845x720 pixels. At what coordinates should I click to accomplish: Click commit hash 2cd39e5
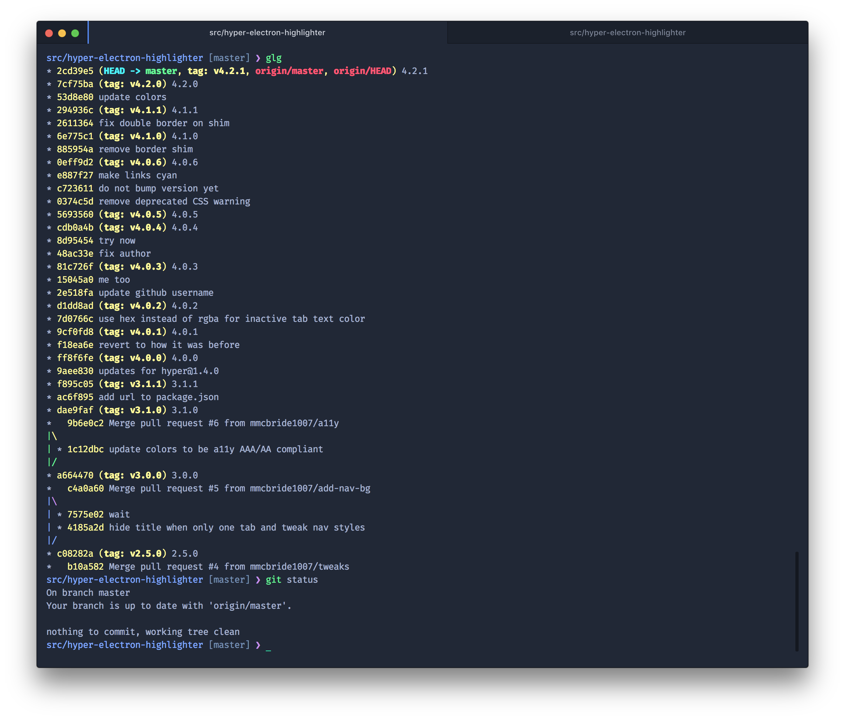[75, 71]
